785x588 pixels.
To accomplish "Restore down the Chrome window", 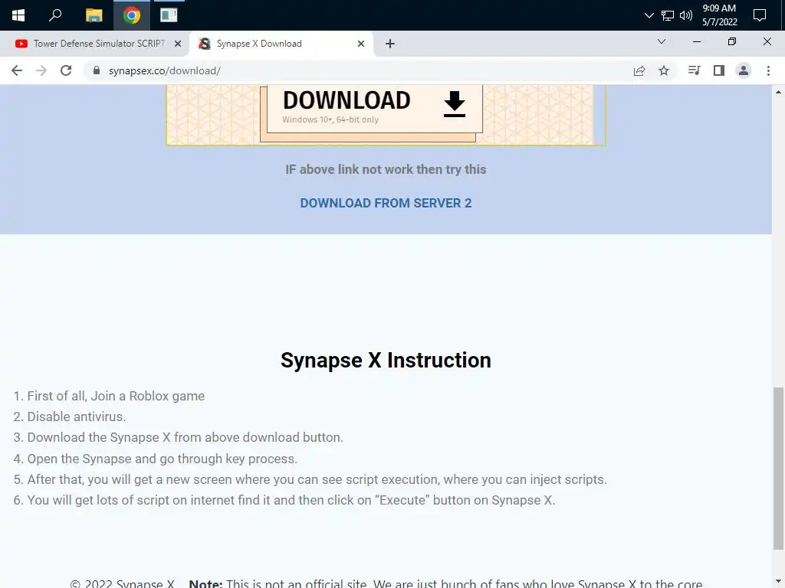I will pos(732,41).
